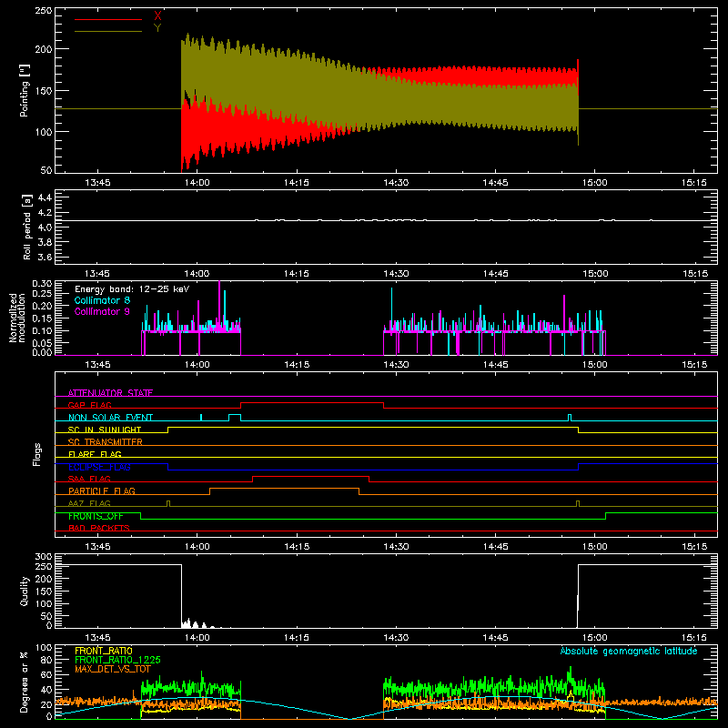Image resolution: width=728 pixels, height=728 pixels.
Task: Select the Collimator 9 legend label
Action: 102,311
